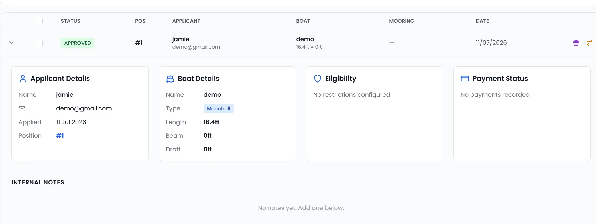
Task: Click the APPROVED status badge
Action: (78, 43)
